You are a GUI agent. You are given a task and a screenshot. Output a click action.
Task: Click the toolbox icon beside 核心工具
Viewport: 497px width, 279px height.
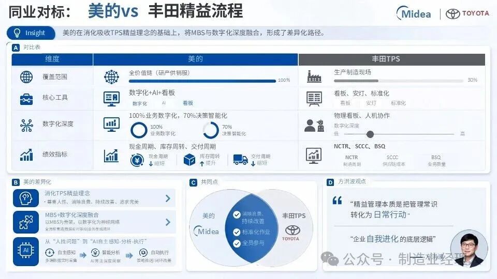26,99
